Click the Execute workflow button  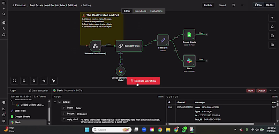pyautogui.click(x=143, y=81)
